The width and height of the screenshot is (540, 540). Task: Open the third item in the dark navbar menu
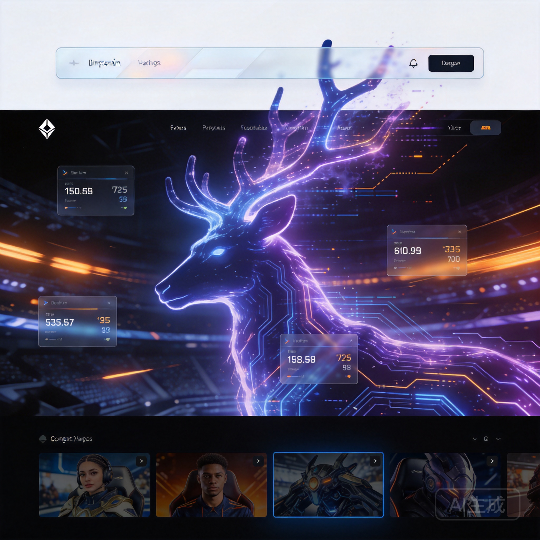point(254,128)
